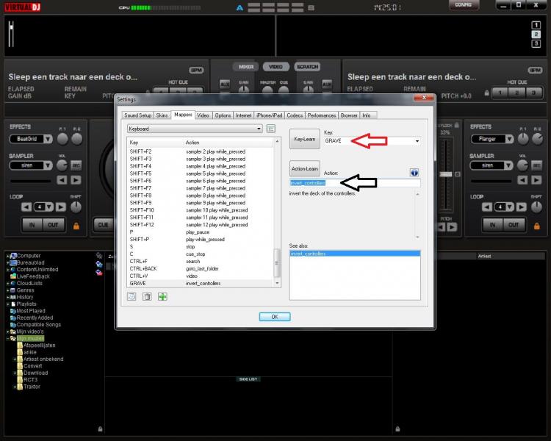The height and width of the screenshot is (441, 551).
Task: Click right deck sampler REC button
Action: (x=536, y=165)
